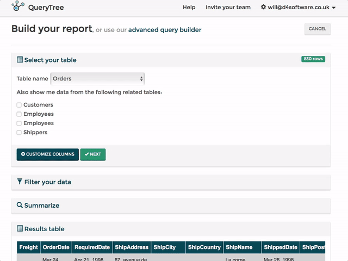Click the table icon beside Results table
The height and width of the screenshot is (261, 348).
(x=20, y=228)
